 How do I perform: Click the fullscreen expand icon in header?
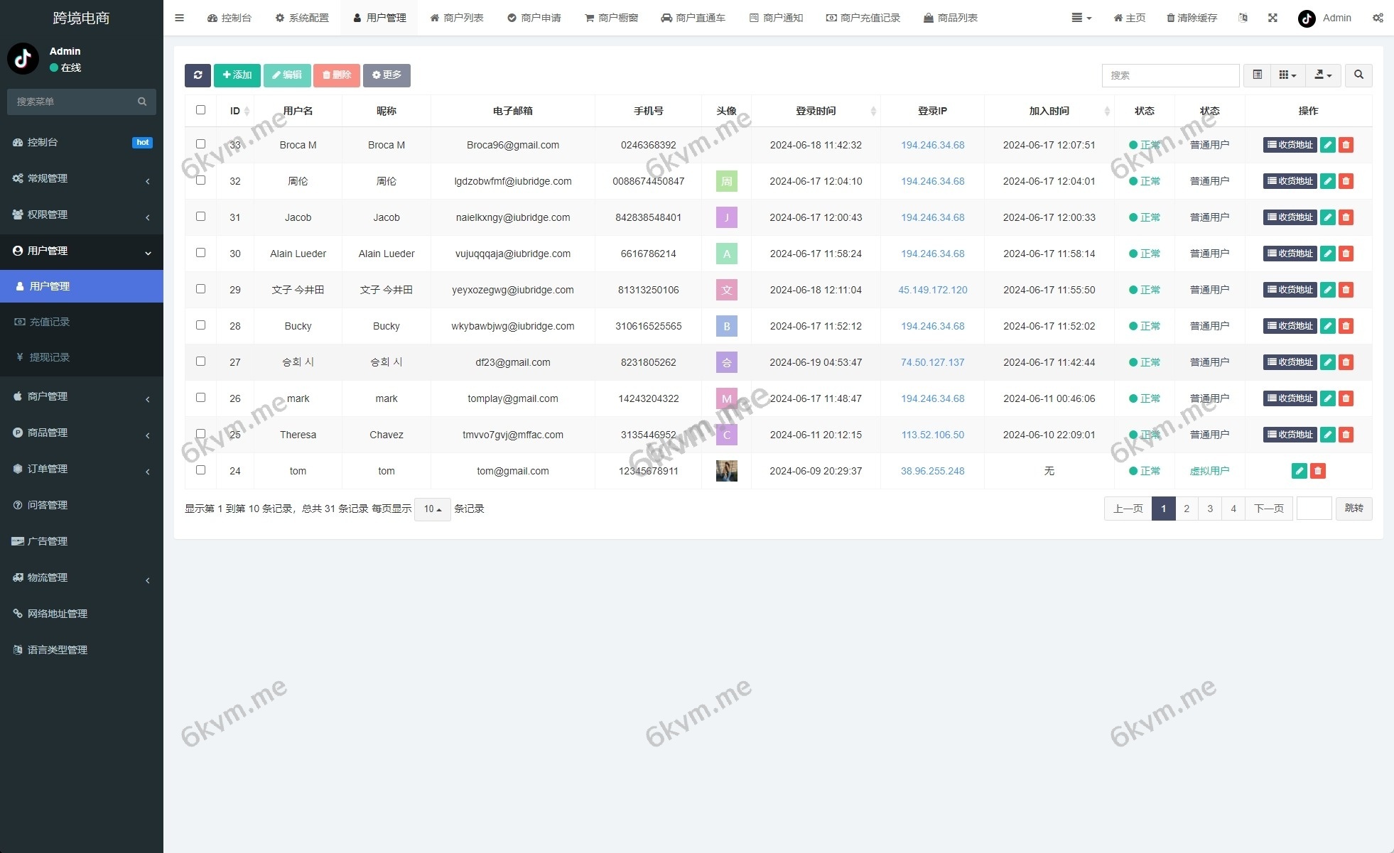pos(1273,18)
